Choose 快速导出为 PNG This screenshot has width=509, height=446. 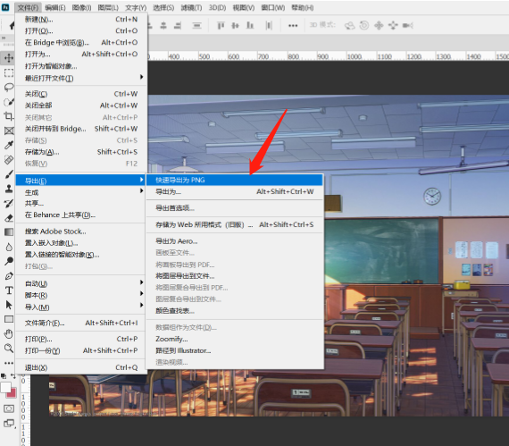(234, 180)
